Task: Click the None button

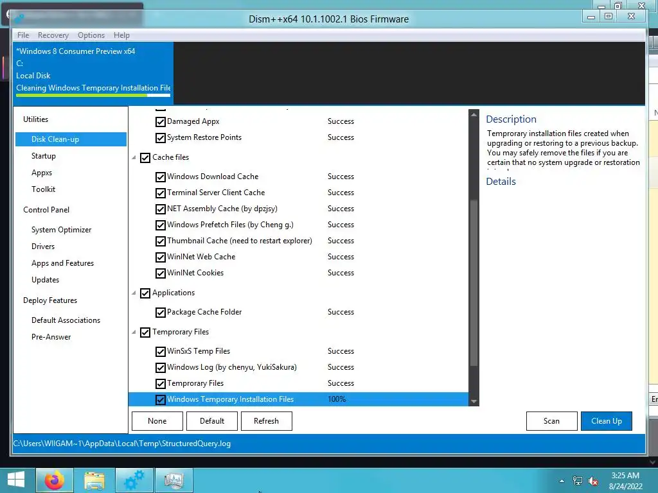Action: [157, 421]
